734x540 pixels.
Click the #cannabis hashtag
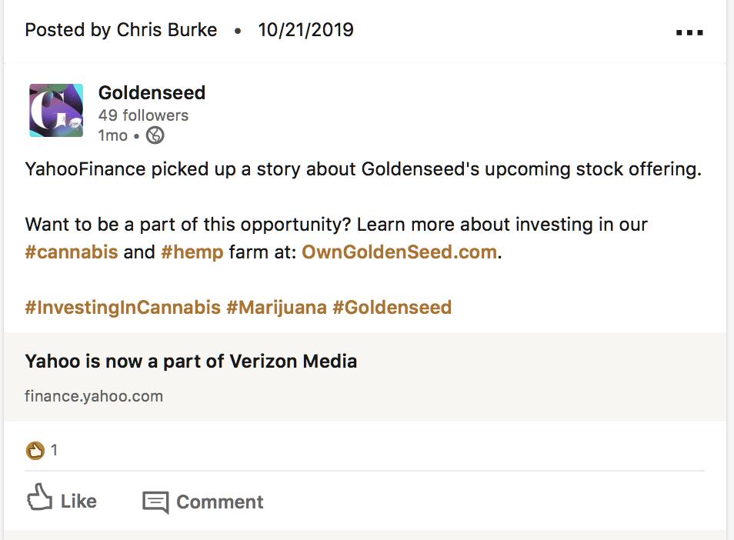[72, 252]
